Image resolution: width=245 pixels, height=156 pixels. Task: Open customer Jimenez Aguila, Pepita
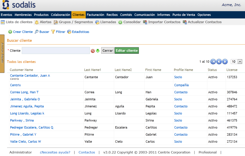point(27,106)
